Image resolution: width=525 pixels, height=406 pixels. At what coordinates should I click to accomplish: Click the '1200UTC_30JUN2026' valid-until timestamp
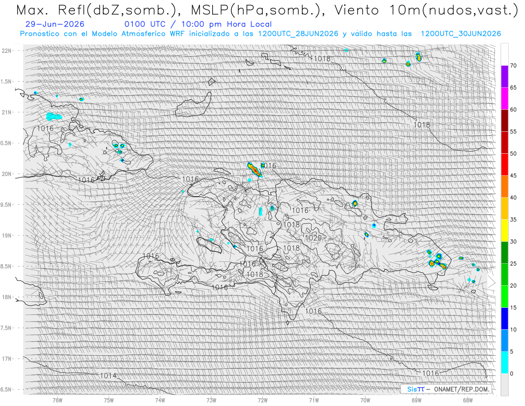pos(461,34)
